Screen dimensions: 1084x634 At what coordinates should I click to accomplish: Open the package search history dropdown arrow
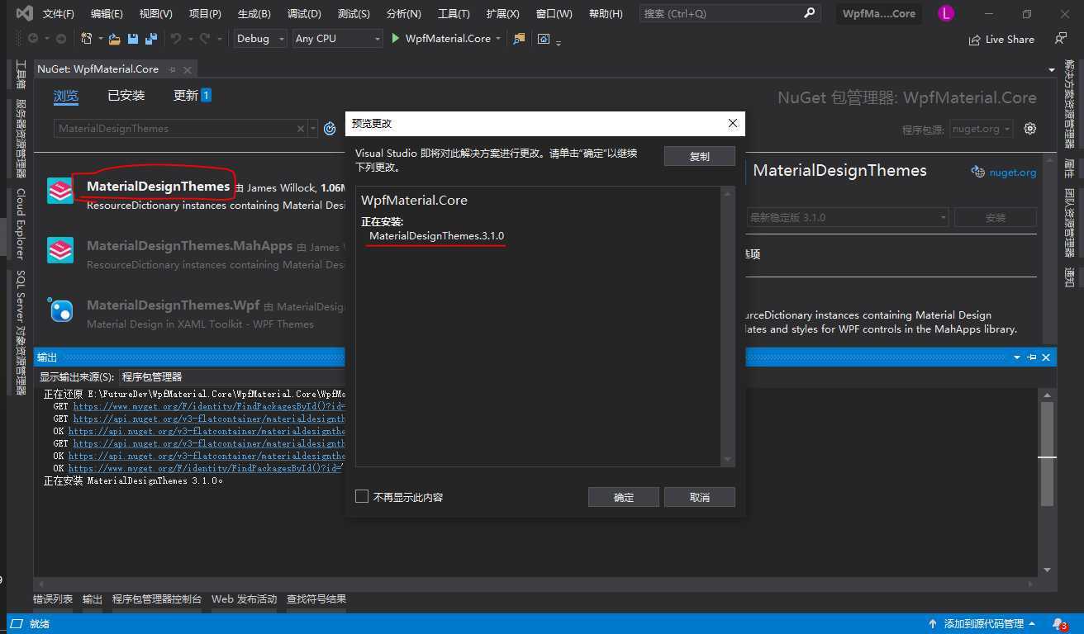(x=313, y=129)
